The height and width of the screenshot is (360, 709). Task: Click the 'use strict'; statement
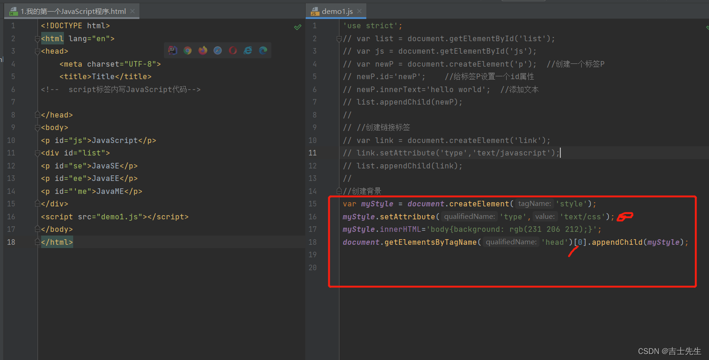(373, 26)
